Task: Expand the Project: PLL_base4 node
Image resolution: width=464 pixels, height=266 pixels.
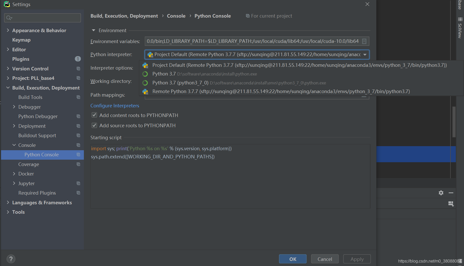Action: pyautogui.click(x=8, y=78)
